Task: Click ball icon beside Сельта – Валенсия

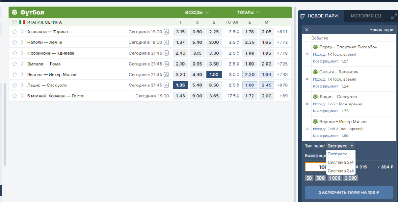Action: click(x=315, y=72)
